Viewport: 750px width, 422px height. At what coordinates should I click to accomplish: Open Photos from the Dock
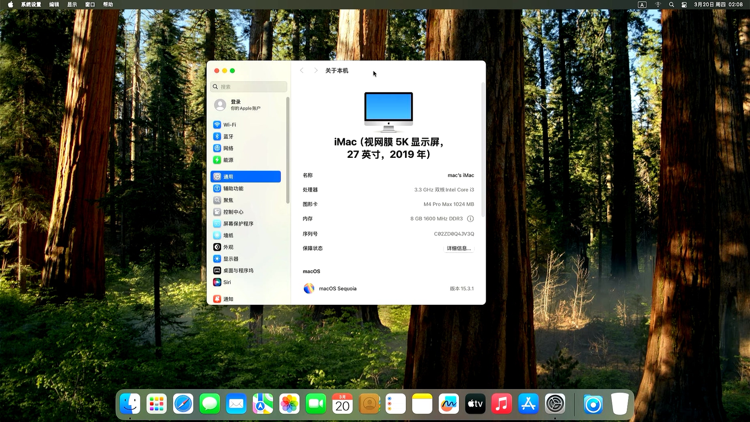pos(289,404)
